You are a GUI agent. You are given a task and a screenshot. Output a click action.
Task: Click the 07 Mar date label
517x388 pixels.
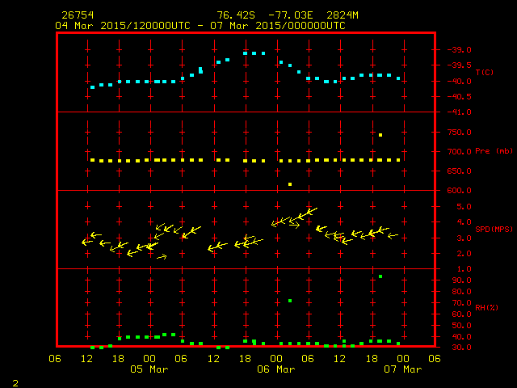403,369
